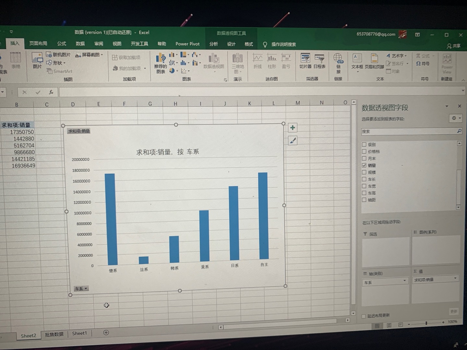Check the 月末 field checkbox
Image resolution: width=467 pixels, height=350 pixels.
(364, 158)
